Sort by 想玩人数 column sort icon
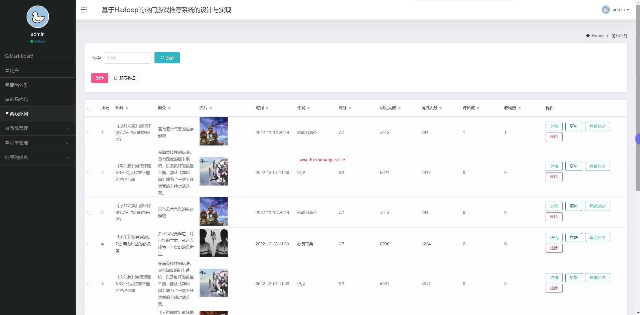Viewport: 640px width, 315px height. pos(399,108)
